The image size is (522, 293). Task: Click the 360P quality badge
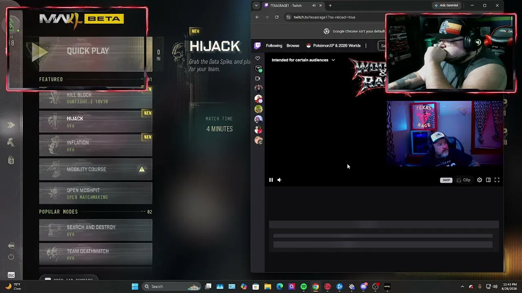pos(446,180)
